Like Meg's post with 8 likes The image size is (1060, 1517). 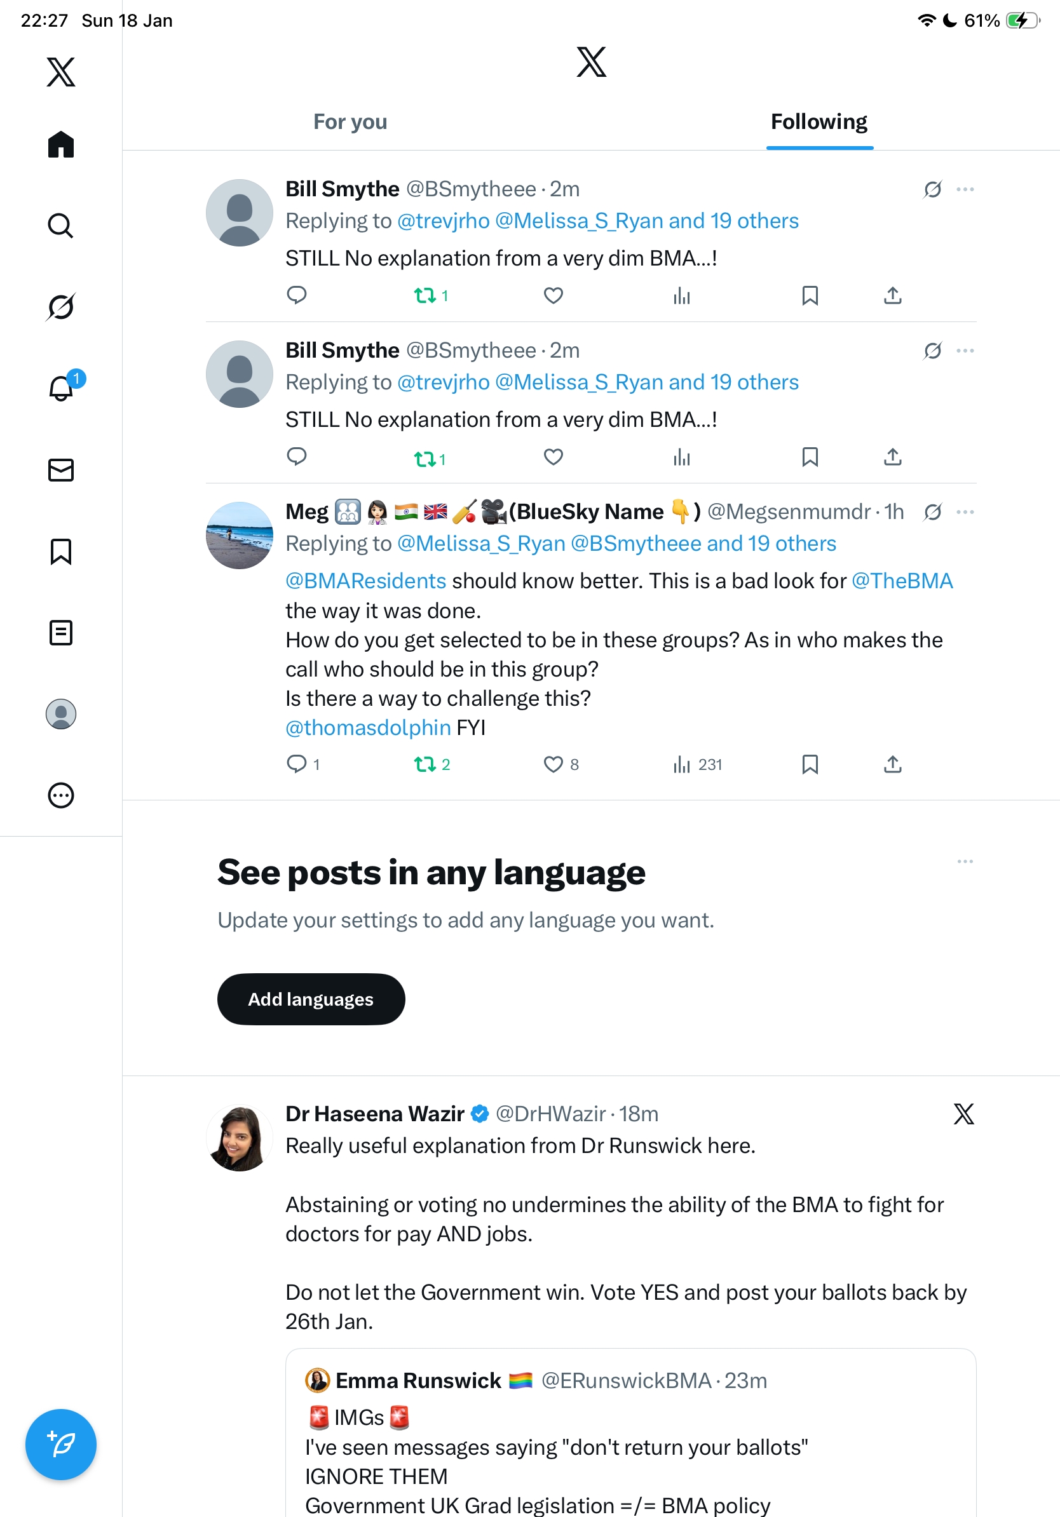click(553, 764)
